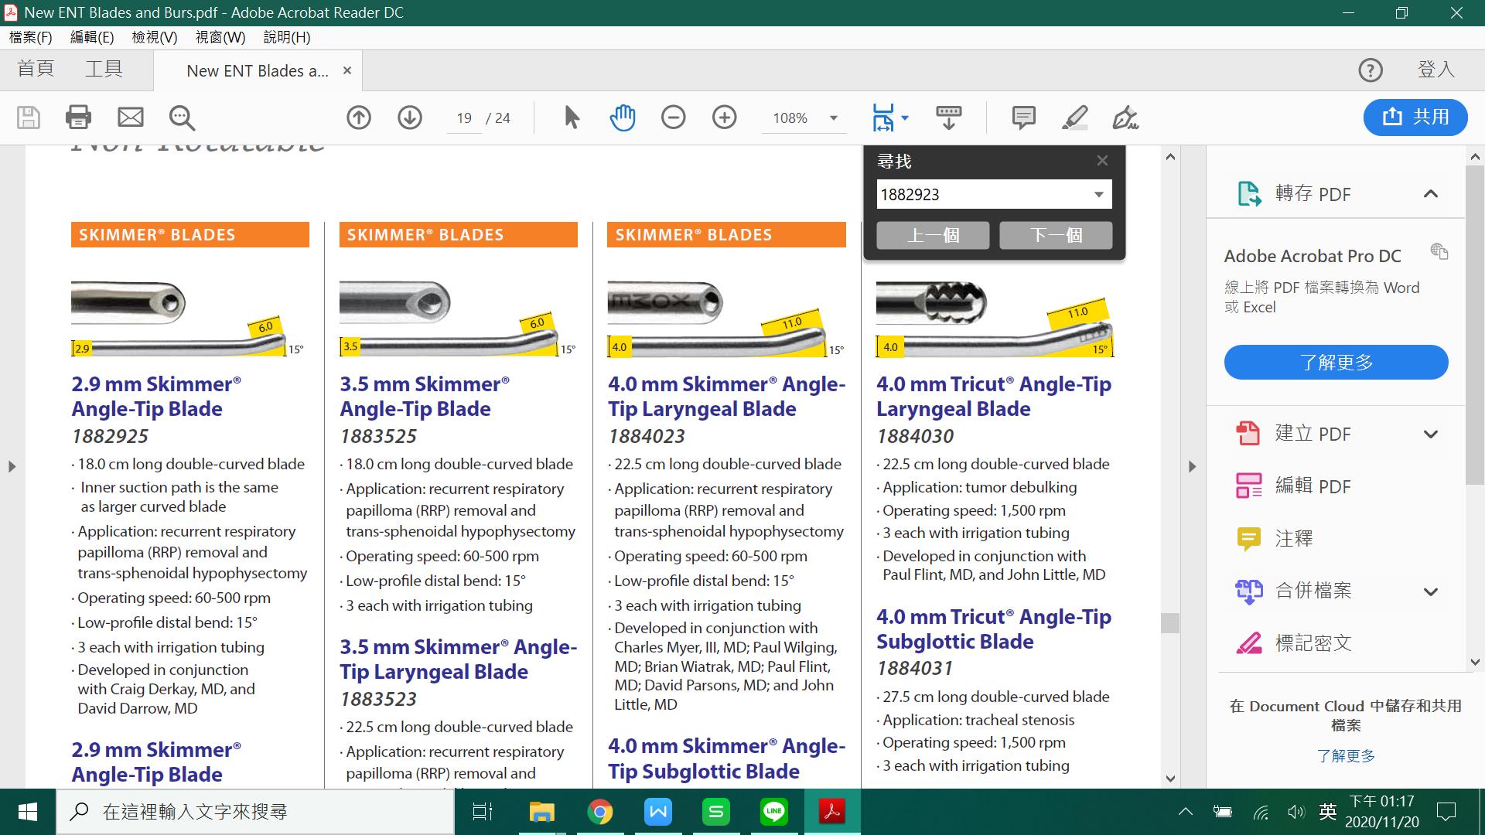1485x835 pixels.
Task: Click the 下一個 find button
Action: (1056, 235)
